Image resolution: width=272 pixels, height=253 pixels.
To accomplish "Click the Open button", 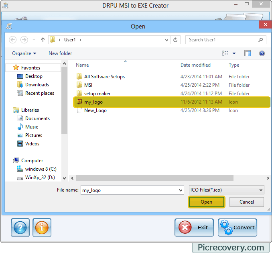I will tap(207, 202).
